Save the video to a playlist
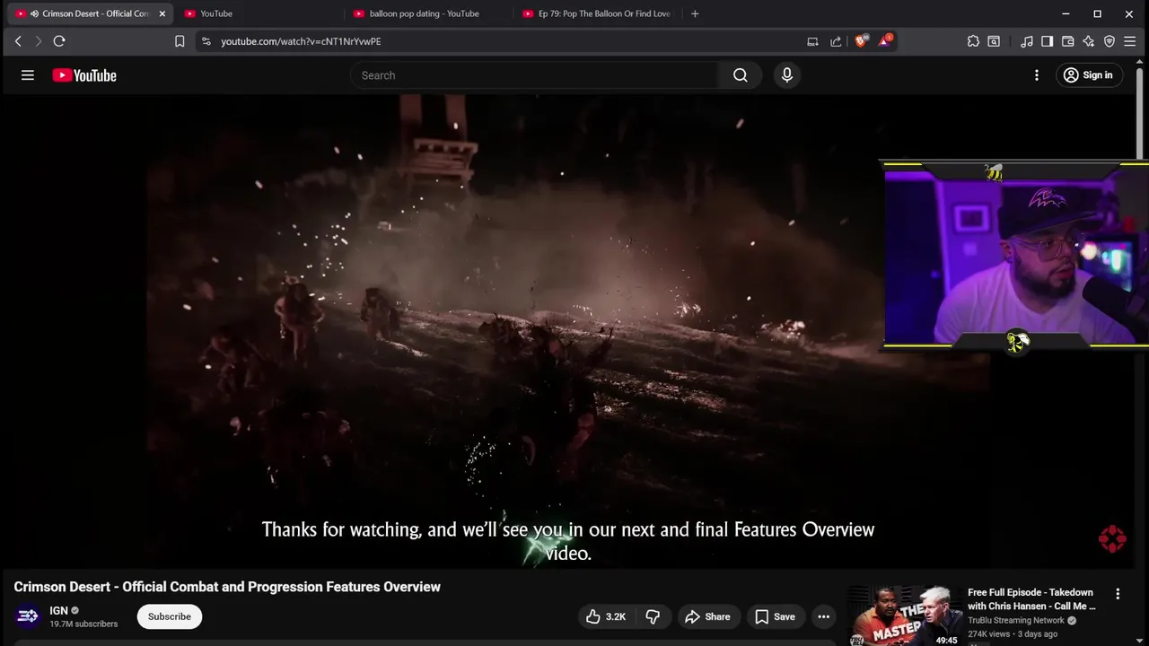The height and width of the screenshot is (646, 1149). pyautogui.click(x=775, y=616)
